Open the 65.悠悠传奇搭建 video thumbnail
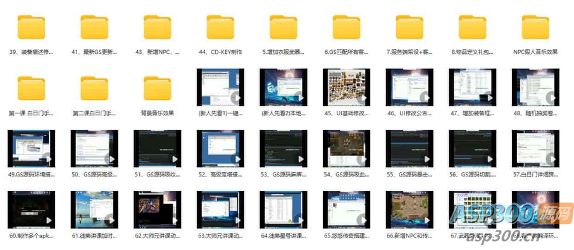The height and width of the screenshot is (250, 574). point(346,209)
